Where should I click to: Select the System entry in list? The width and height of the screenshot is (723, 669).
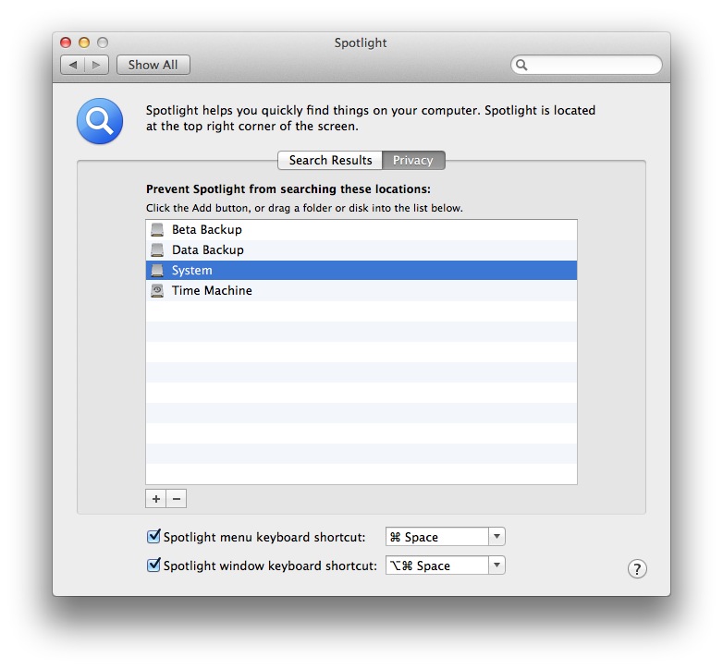click(x=361, y=270)
